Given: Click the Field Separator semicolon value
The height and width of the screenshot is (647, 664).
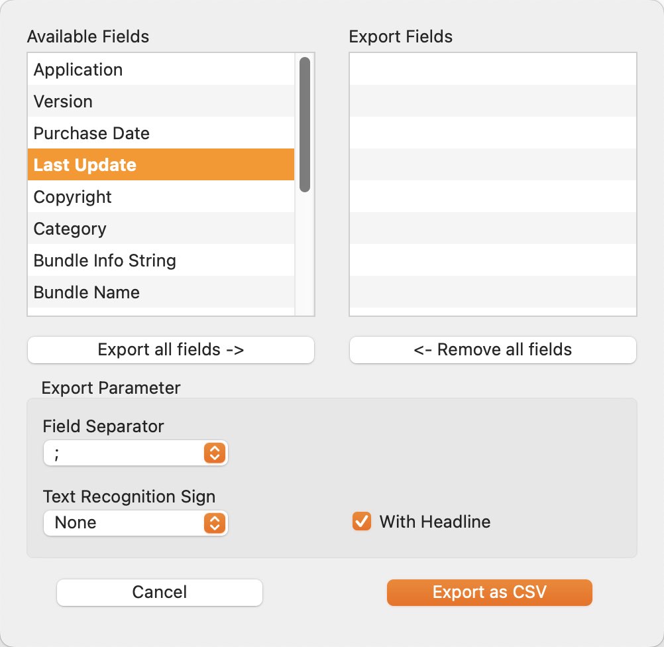Looking at the screenshot, I should (57, 453).
